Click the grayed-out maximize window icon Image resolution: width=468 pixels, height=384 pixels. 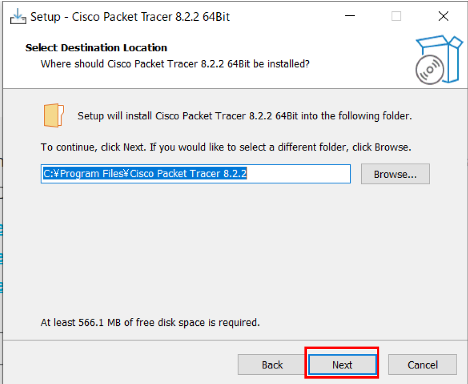[x=396, y=17]
